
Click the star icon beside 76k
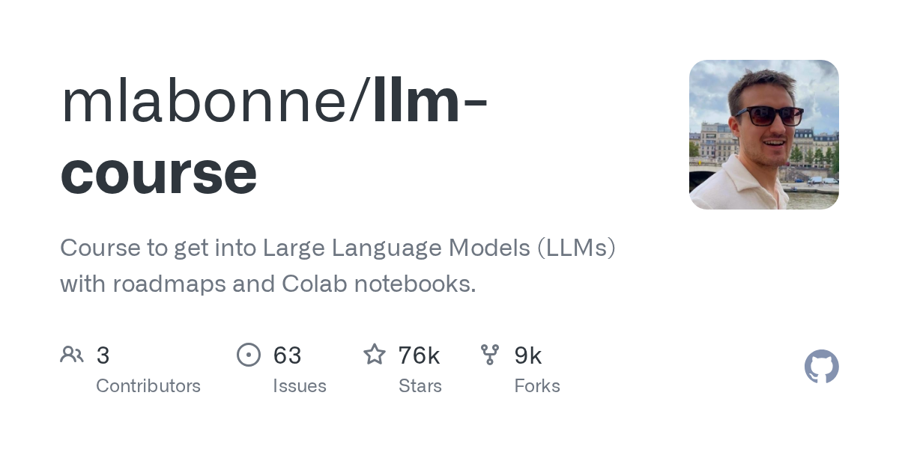point(375,355)
